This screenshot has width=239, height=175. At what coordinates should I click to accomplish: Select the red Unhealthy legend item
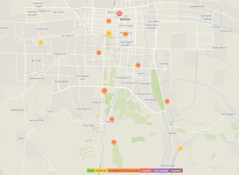click(x=146, y=170)
